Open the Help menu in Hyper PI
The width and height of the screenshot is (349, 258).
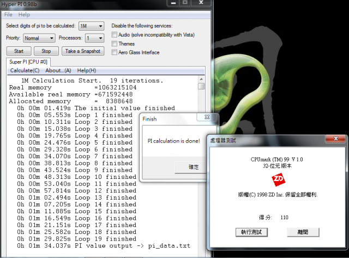point(24,15)
